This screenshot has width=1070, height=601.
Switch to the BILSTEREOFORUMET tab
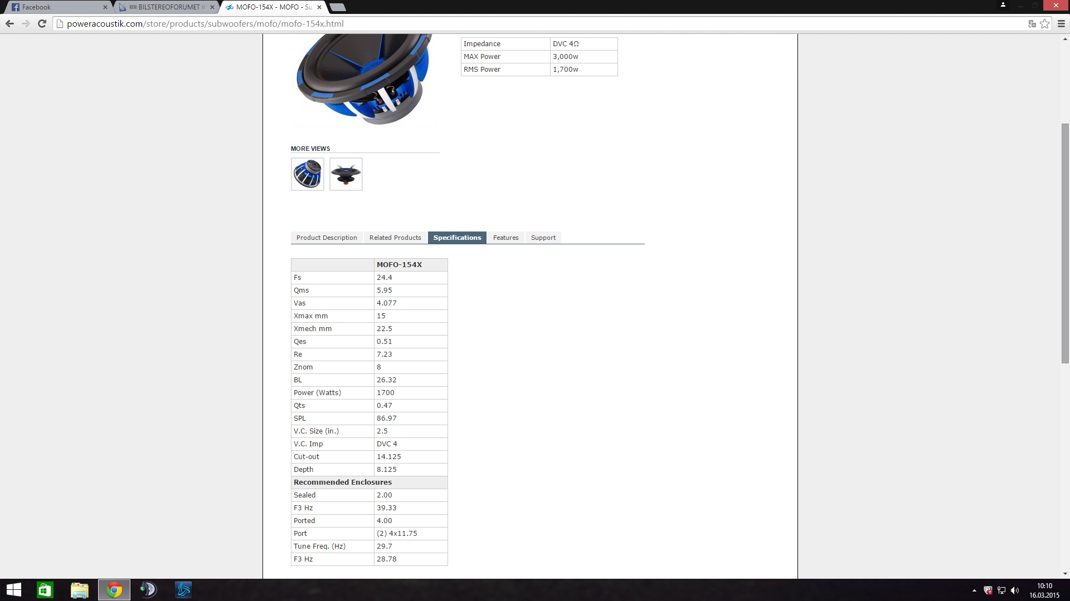coord(166,7)
